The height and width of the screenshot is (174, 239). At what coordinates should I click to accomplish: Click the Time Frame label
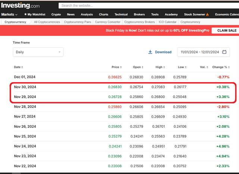click(21, 43)
